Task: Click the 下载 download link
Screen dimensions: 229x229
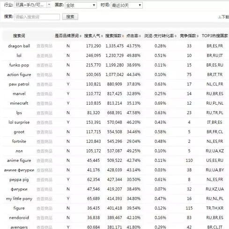Action: pos(223,17)
